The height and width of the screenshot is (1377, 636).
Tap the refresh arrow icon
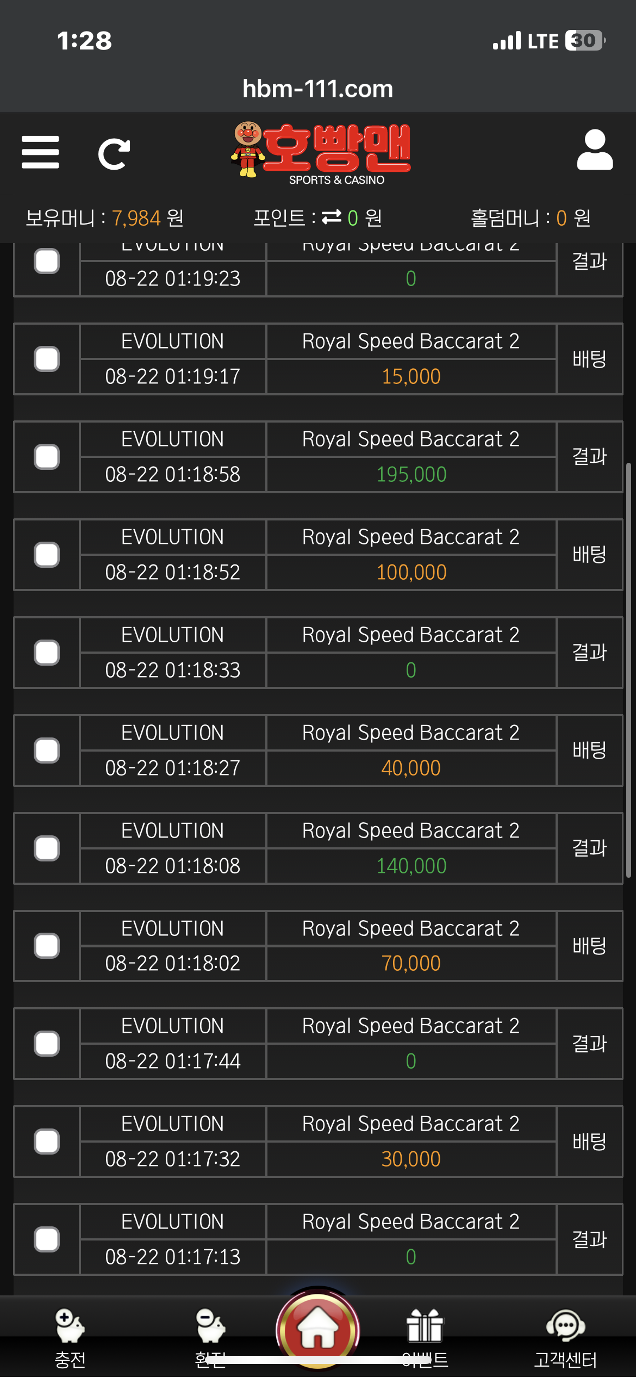pyautogui.click(x=114, y=154)
